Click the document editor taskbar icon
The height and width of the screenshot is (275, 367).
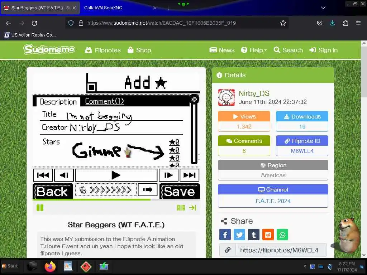point(68,266)
